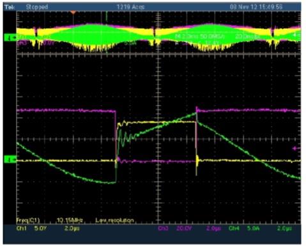Click the 2.0µs timebase next to Ch4
Screen dimensions: 306x247
coord(284,228)
